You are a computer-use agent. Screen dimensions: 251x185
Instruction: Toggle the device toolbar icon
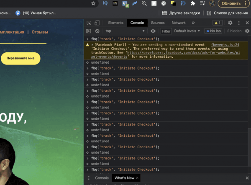tap(98, 23)
